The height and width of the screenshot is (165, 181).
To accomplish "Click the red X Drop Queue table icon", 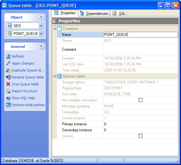I will 8,84.
